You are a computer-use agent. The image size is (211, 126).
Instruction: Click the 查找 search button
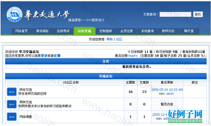(198, 14)
